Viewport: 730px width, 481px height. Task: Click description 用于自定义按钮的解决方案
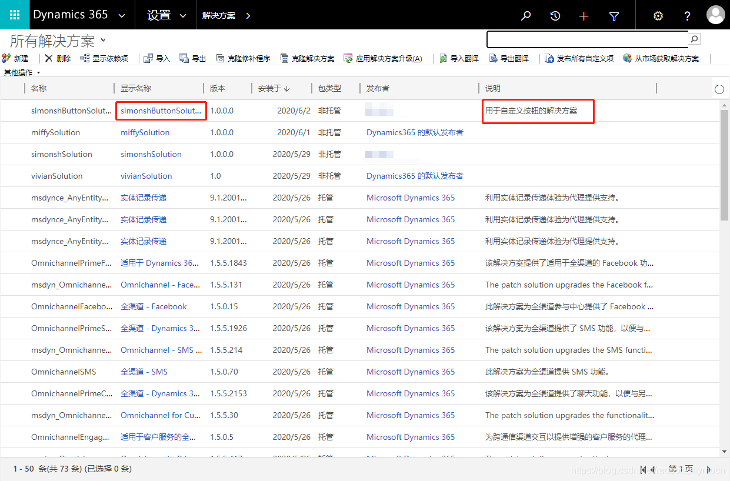[x=531, y=111]
